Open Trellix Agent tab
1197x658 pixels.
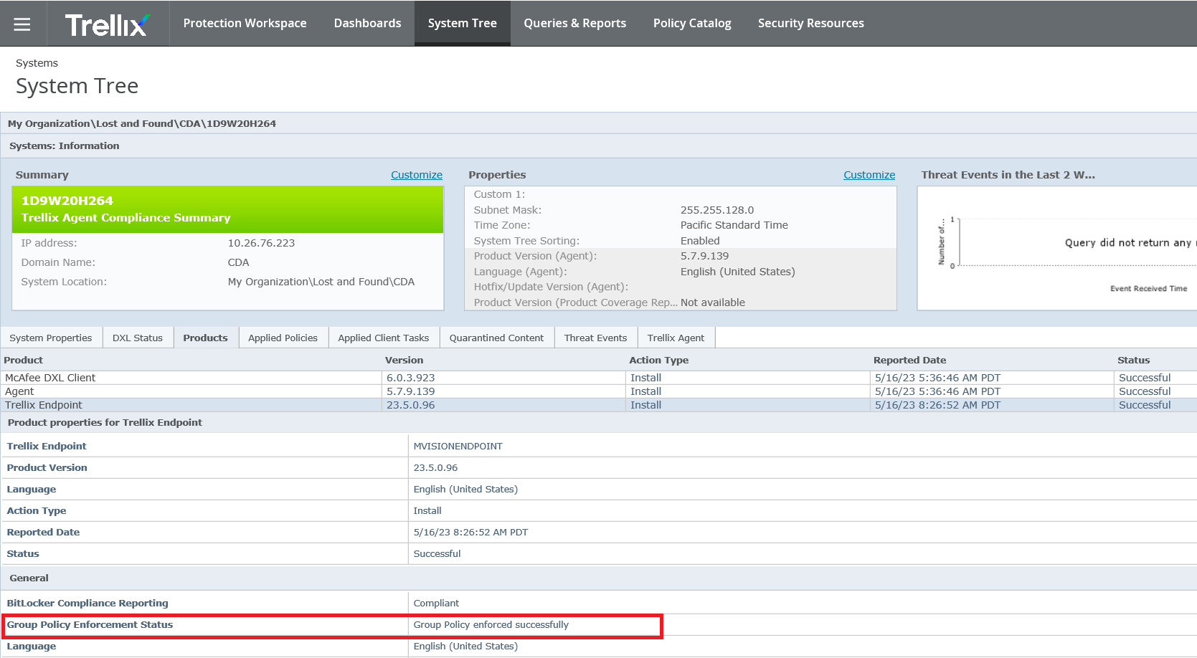click(676, 338)
